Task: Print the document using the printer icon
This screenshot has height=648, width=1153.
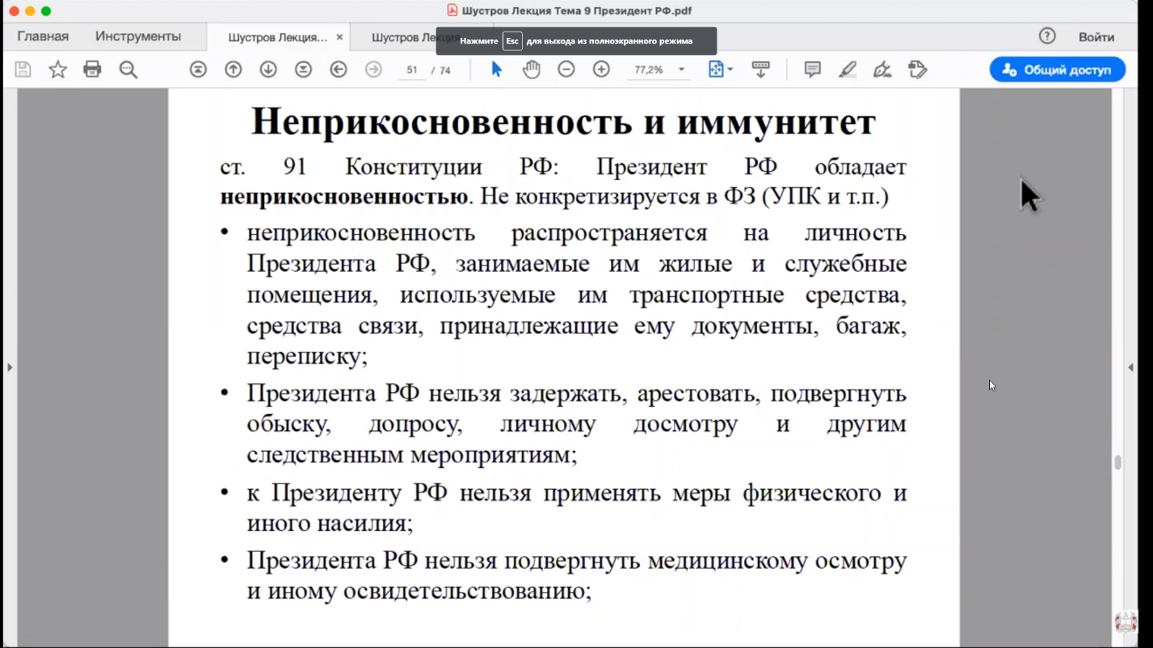Action: click(x=92, y=69)
